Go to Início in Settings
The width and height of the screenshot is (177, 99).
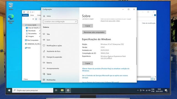[x=49, y=16]
